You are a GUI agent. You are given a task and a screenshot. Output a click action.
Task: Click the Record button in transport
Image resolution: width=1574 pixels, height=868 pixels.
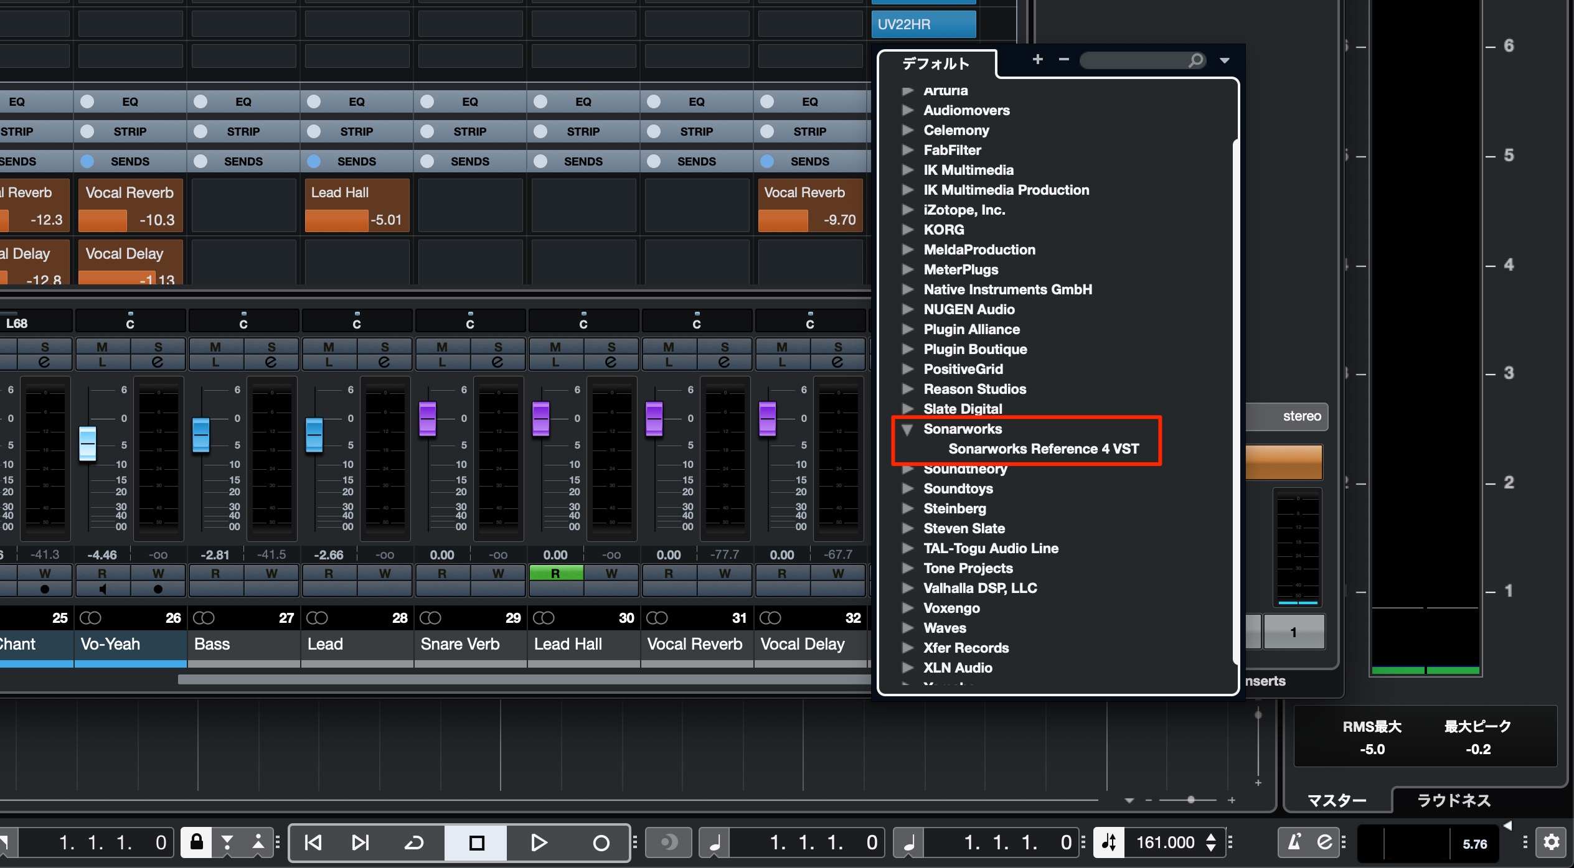pyautogui.click(x=601, y=842)
